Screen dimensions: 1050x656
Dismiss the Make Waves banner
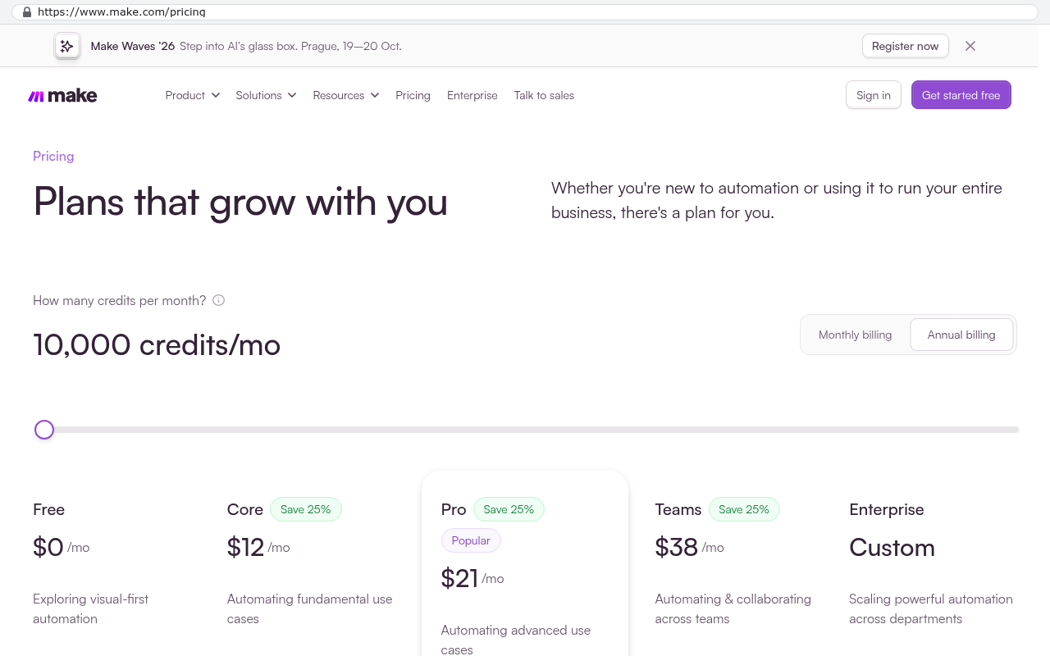[x=970, y=46]
